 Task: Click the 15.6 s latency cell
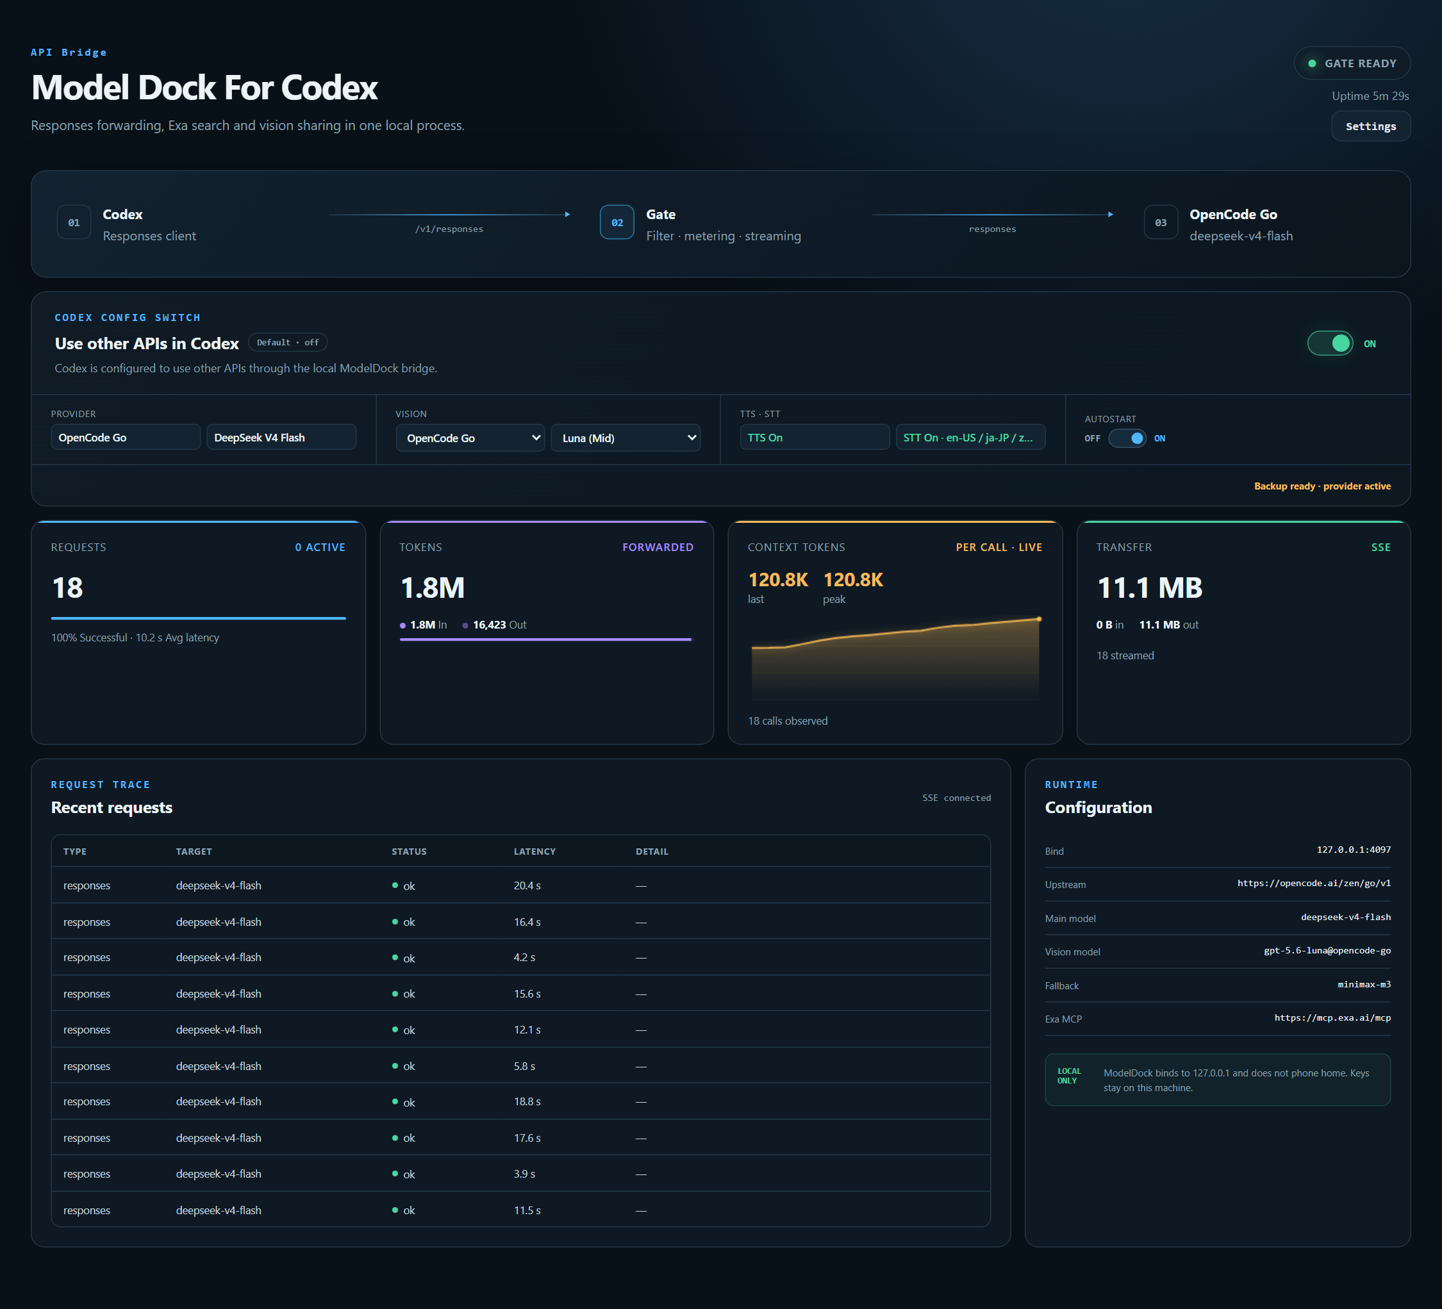(527, 994)
